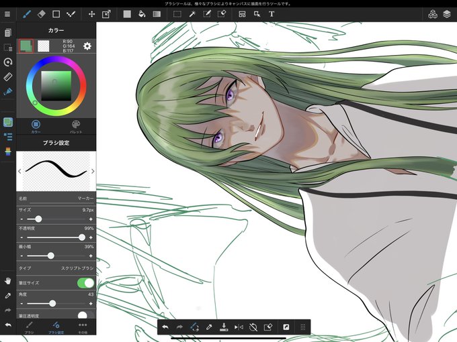Show previous brush preview with left chevron
This screenshot has width=457, height=342.
[19, 171]
